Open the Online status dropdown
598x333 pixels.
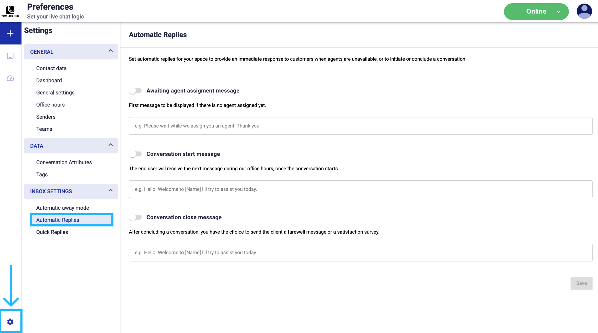click(x=536, y=11)
